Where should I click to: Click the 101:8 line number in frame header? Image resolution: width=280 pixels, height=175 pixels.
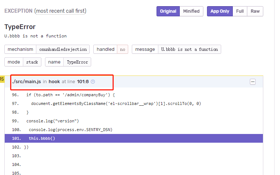click(x=83, y=82)
